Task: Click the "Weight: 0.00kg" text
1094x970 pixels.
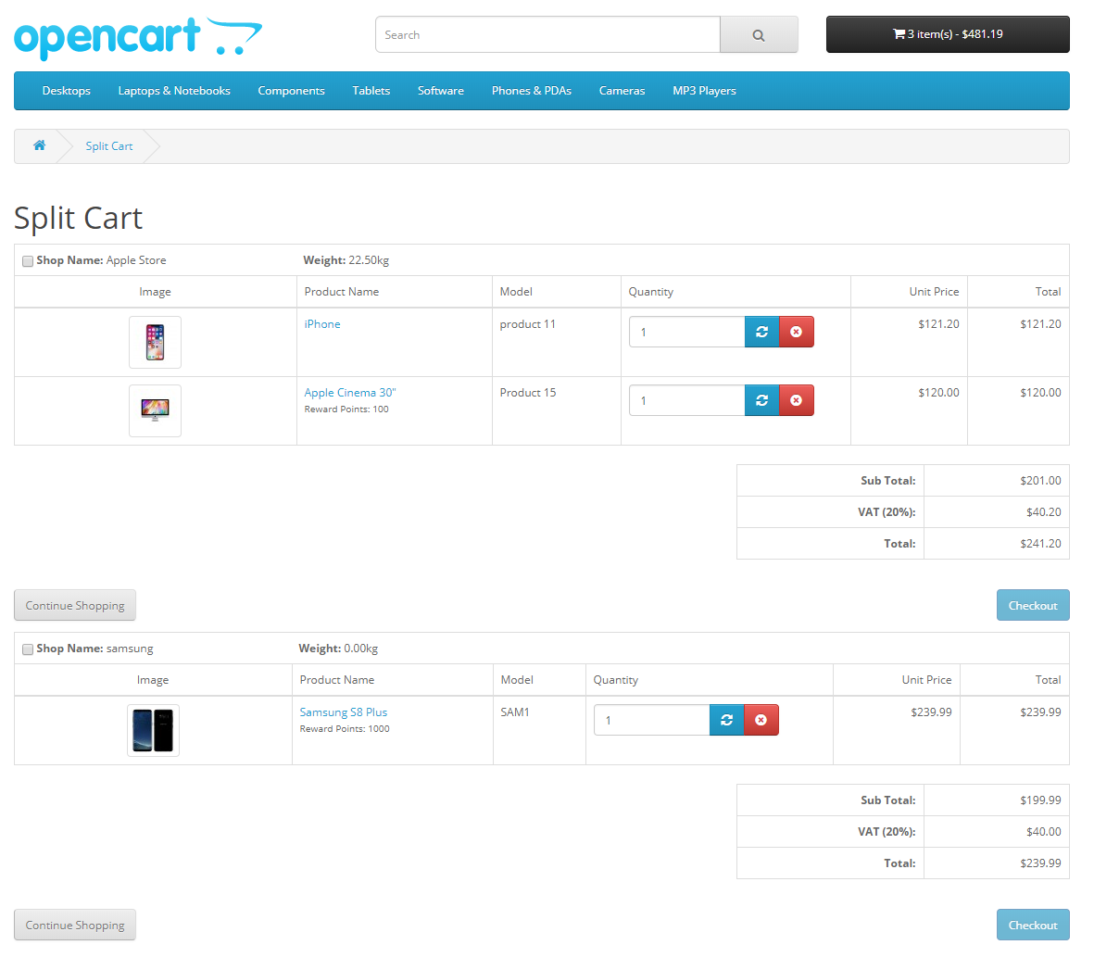Action: [x=338, y=649]
